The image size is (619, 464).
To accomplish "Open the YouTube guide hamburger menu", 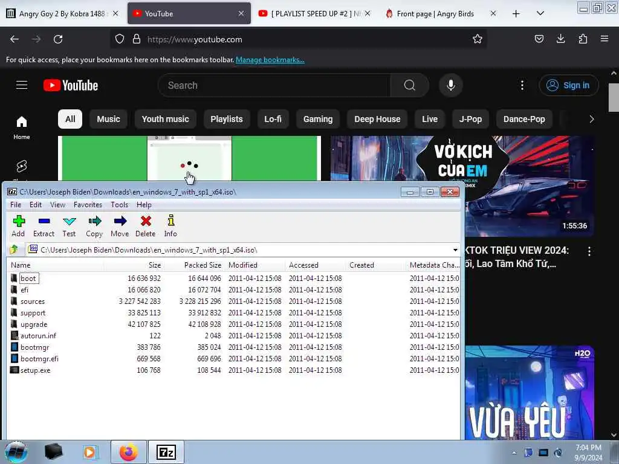I will point(22,85).
